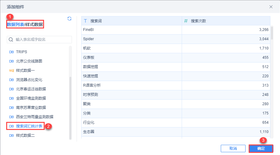Click DB icon beside 北京公交线路图
The width and height of the screenshot is (280, 155).
tap(11, 61)
